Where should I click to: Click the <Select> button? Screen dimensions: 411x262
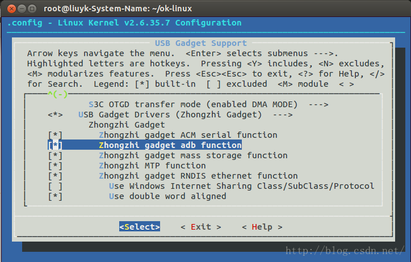tap(140, 227)
